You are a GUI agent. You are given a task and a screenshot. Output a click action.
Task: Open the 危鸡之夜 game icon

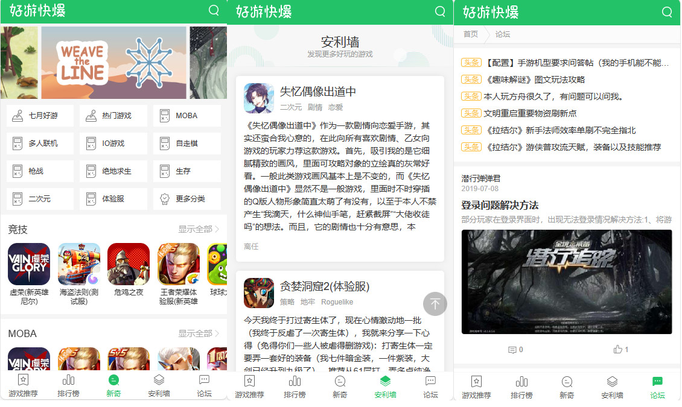(x=129, y=264)
